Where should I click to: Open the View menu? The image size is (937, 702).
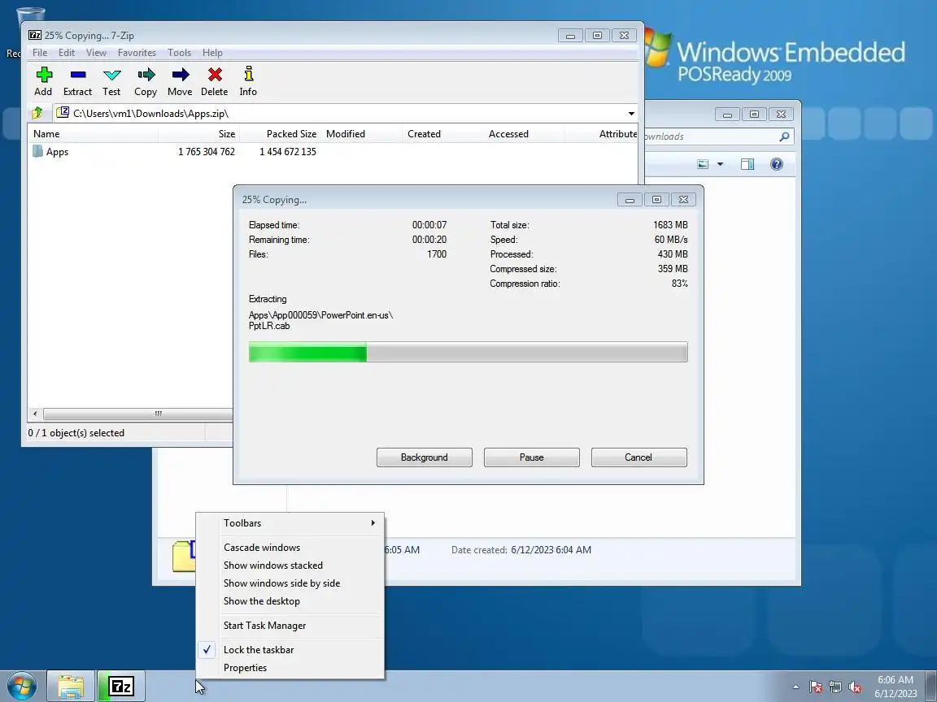(96, 53)
